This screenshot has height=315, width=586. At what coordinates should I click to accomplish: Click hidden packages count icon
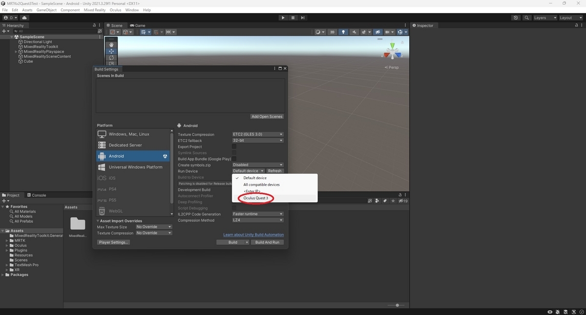tap(403, 201)
